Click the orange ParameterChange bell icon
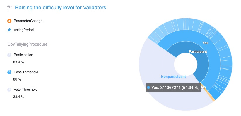Screen dimensions: 241x116 pyautogui.click(x=9, y=21)
